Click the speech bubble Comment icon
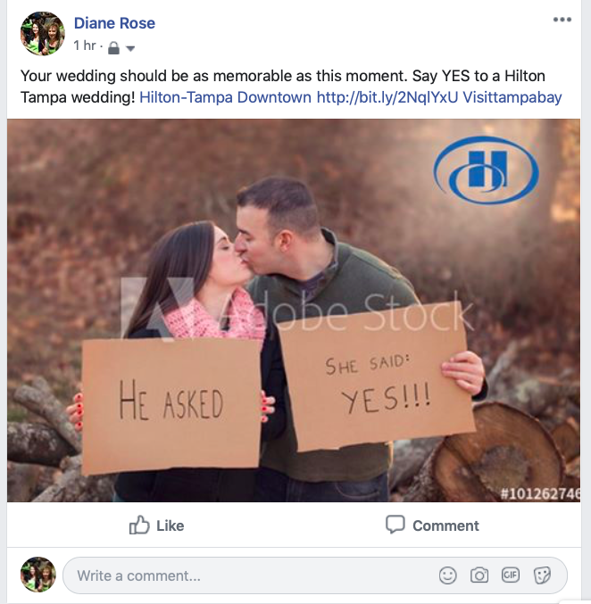 point(395,525)
